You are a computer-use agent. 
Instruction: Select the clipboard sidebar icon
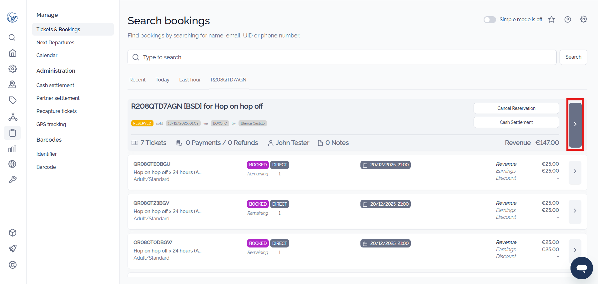click(x=13, y=133)
